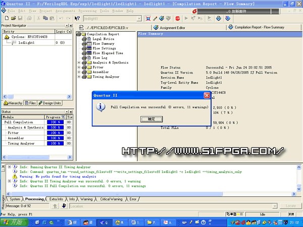Expand the 'Running Quartus II Timing Analyzer' message

tap(9, 167)
